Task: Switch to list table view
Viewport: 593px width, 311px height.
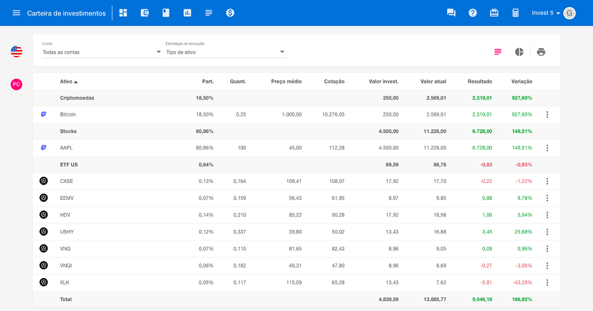Action: coord(498,52)
